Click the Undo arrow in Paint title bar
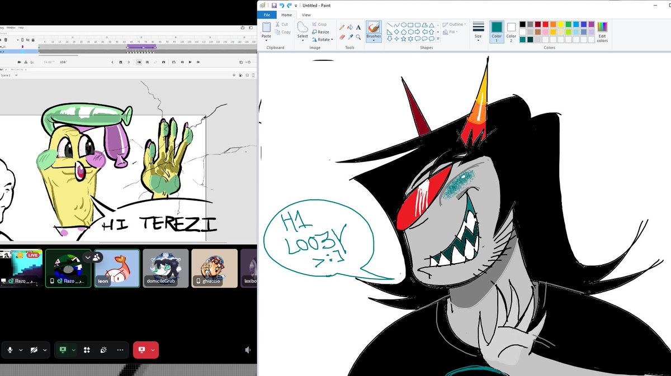 coord(281,5)
